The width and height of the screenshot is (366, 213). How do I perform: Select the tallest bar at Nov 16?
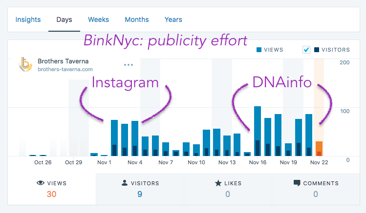[x=258, y=131]
